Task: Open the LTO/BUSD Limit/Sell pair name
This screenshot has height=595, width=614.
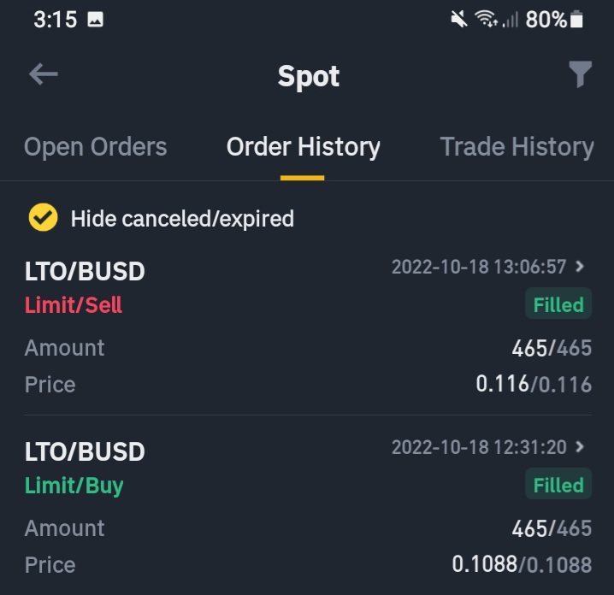Action: coord(85,271)
